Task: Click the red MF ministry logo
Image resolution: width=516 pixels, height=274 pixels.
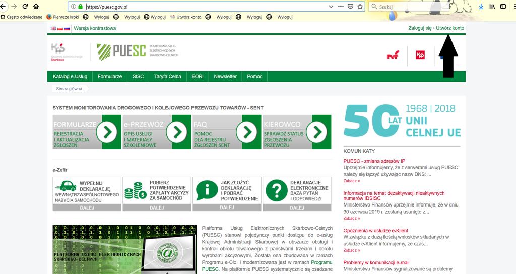Action: coord(393,55)
